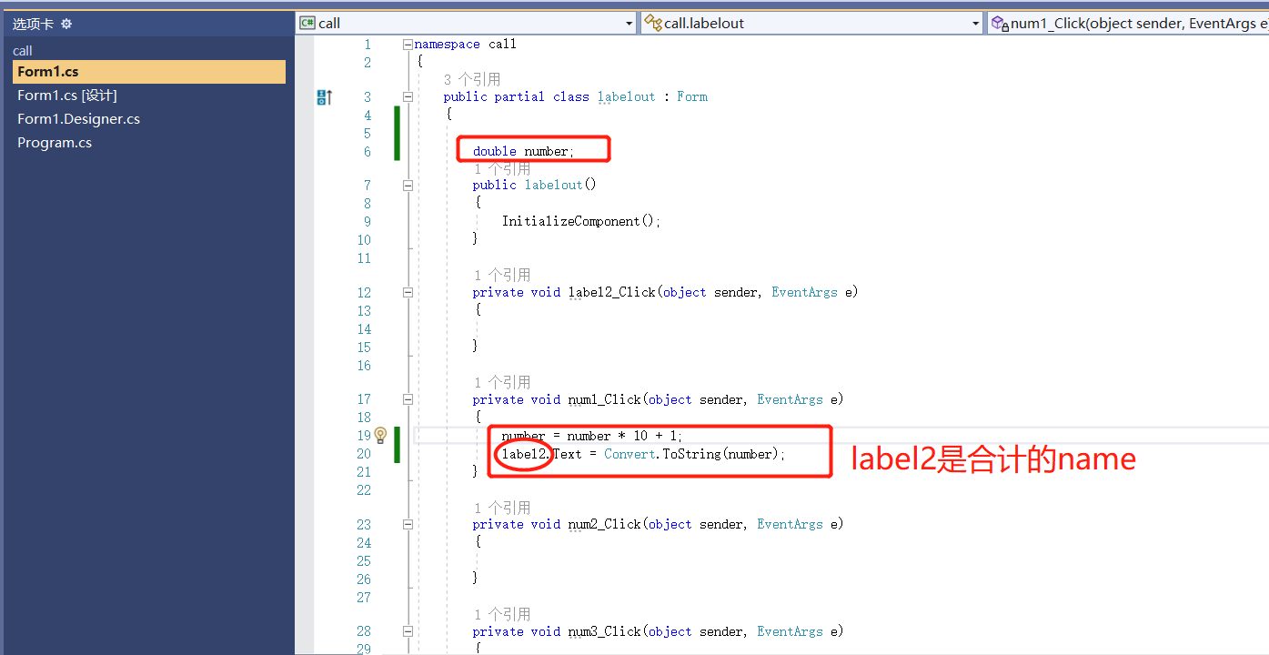Click 'number = number * 10 + 1;' statement
Image resolution: width=1269 pixels, height=655 pixels.
pos(592,436)
